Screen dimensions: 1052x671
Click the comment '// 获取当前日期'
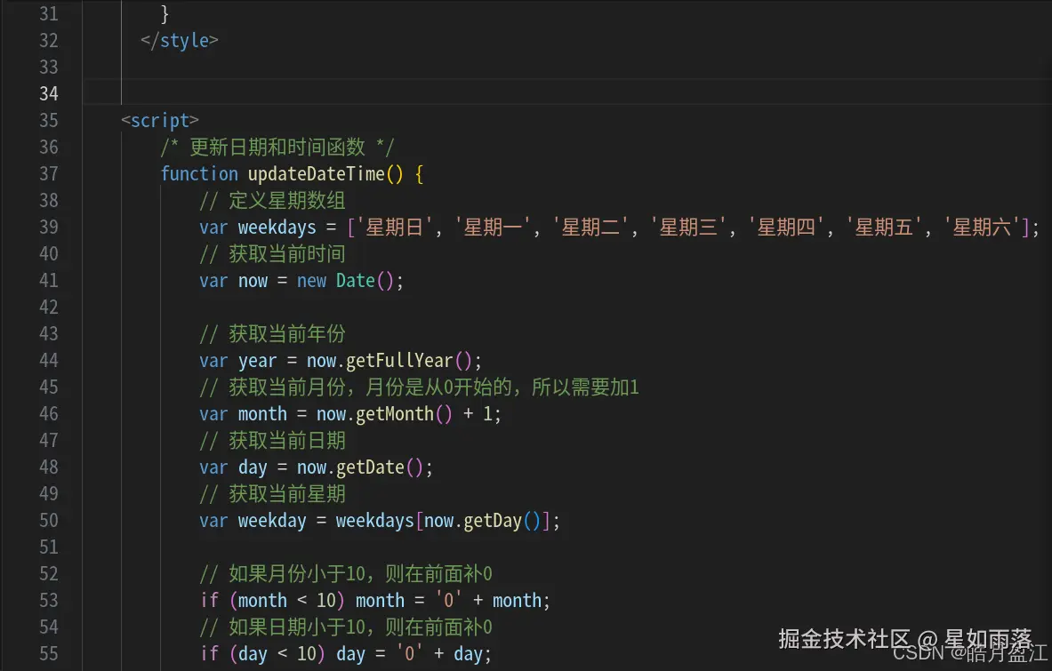click(x=272, y=441)
